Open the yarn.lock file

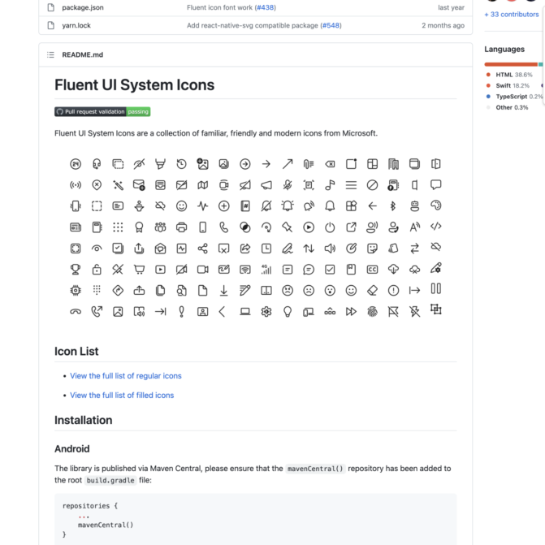click(x=76, y=25)
